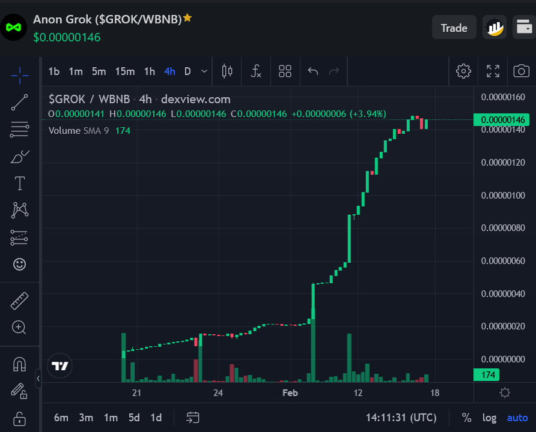Open the indicator templates grid
536x432 pixels.
pyautogui.click(x=285, y=71)
